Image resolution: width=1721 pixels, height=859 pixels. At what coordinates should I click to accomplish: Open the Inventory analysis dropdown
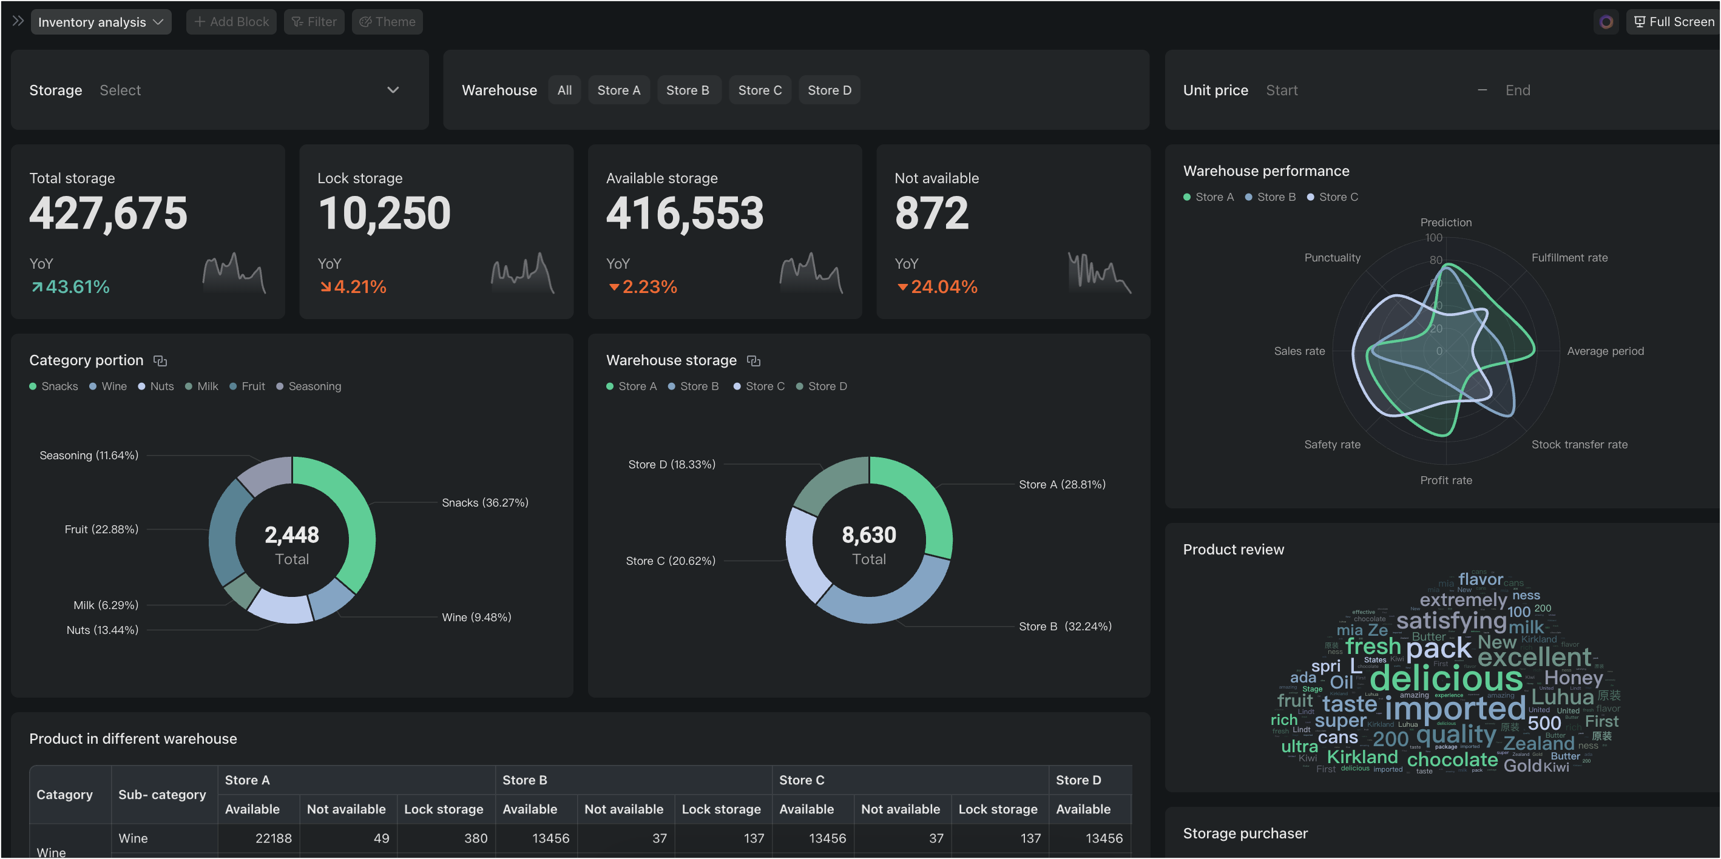click(101, 22)
